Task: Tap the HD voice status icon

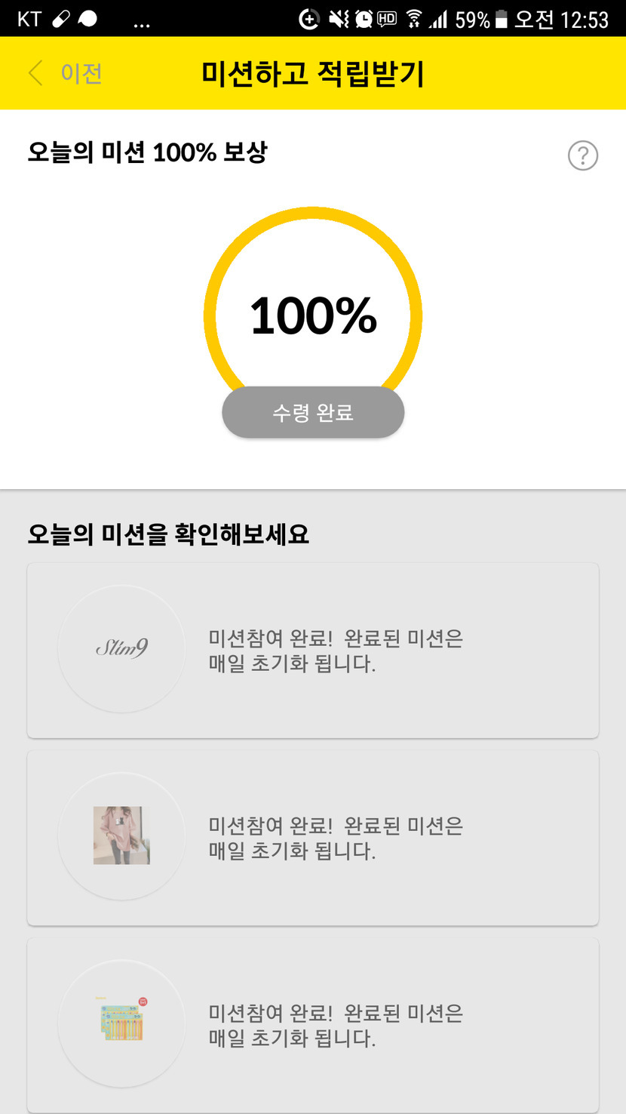Action: pyautogui.click(x=387, y=19)
